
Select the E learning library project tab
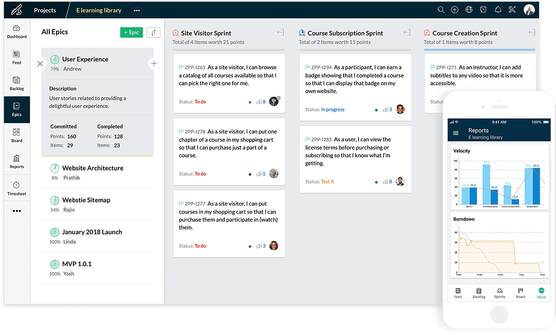pos(99,10)
